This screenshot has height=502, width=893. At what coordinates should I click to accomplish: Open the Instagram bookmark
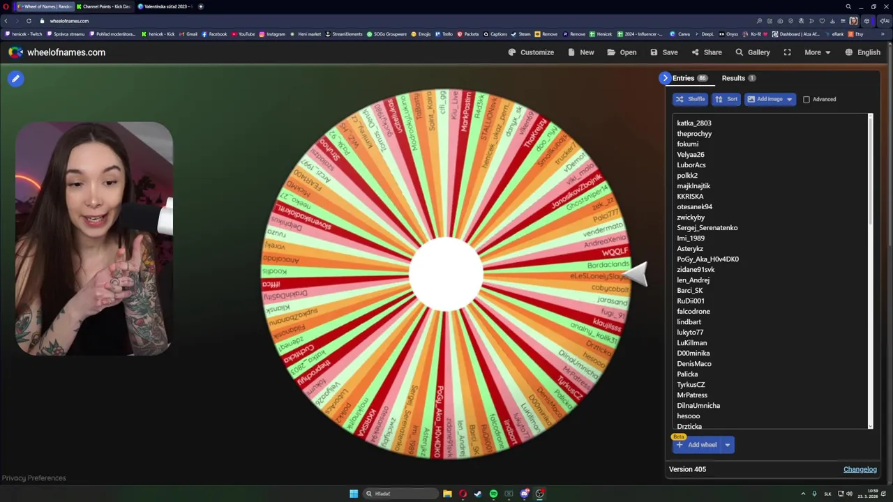272,34
